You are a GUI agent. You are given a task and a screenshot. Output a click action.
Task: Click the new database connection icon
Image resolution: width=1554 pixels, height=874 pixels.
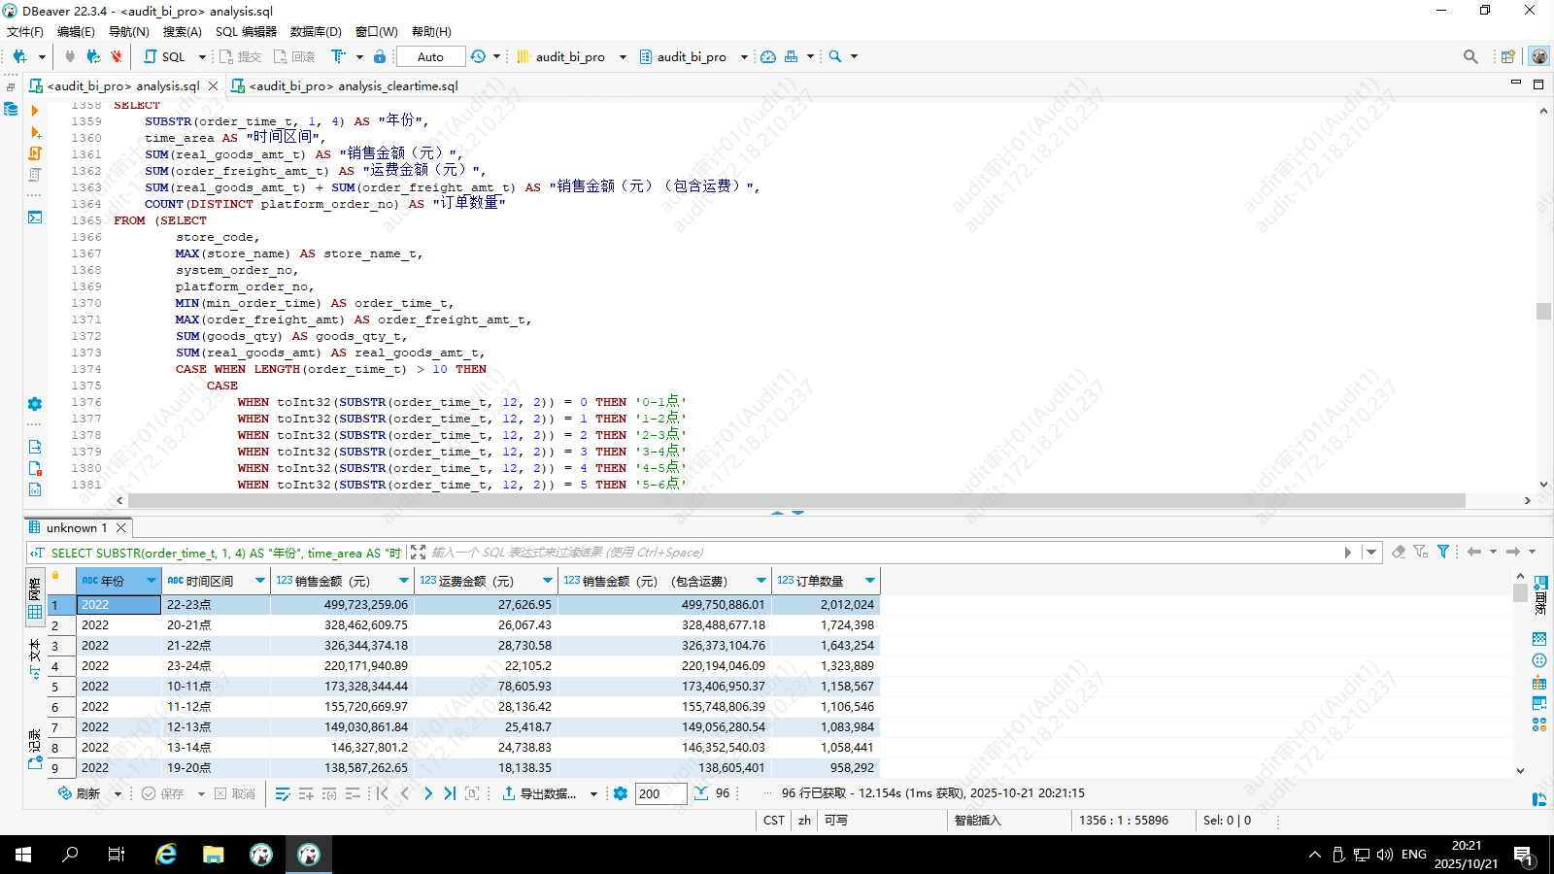[x=19, y=56]
